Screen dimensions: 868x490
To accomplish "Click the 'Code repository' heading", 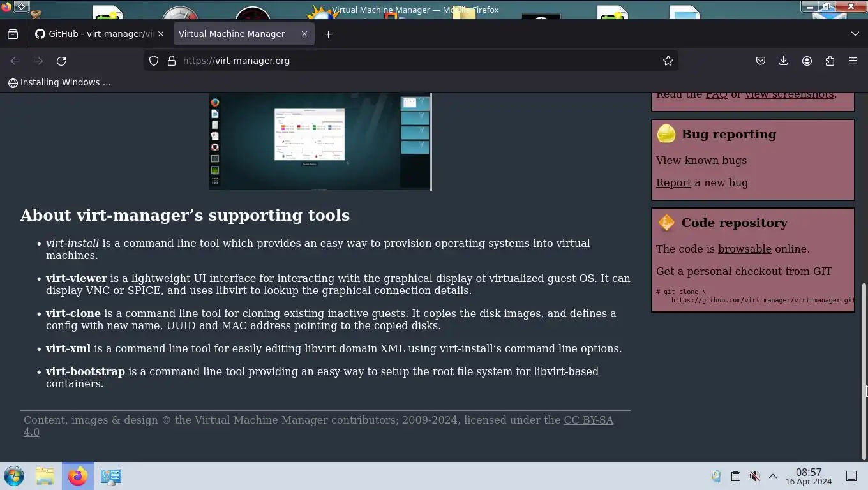I will coord(734,223).
